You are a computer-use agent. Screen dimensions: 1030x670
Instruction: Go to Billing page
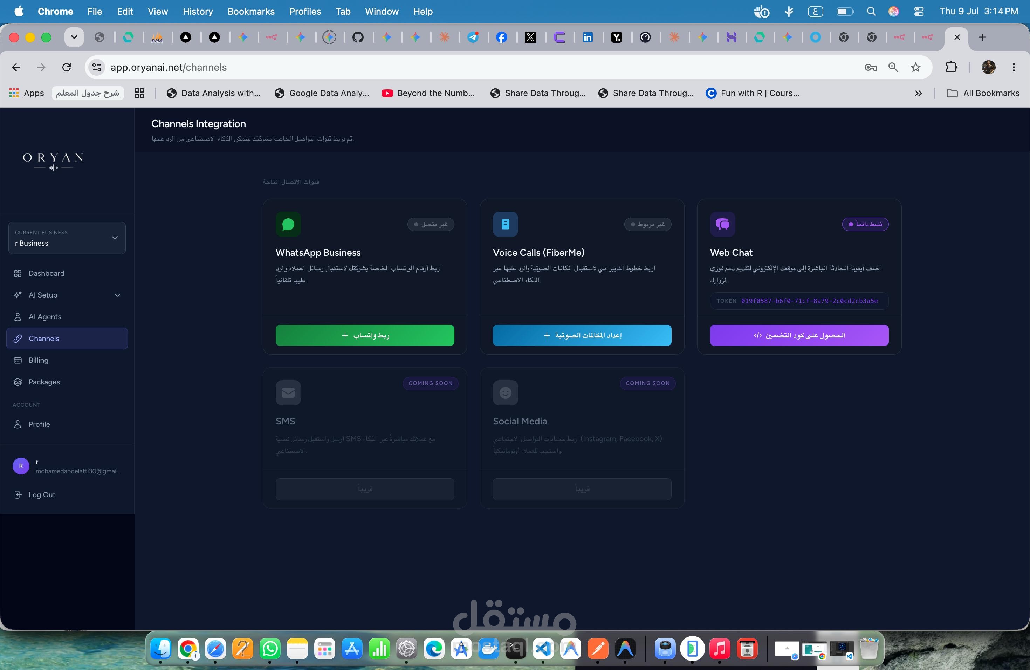point(67,360)
